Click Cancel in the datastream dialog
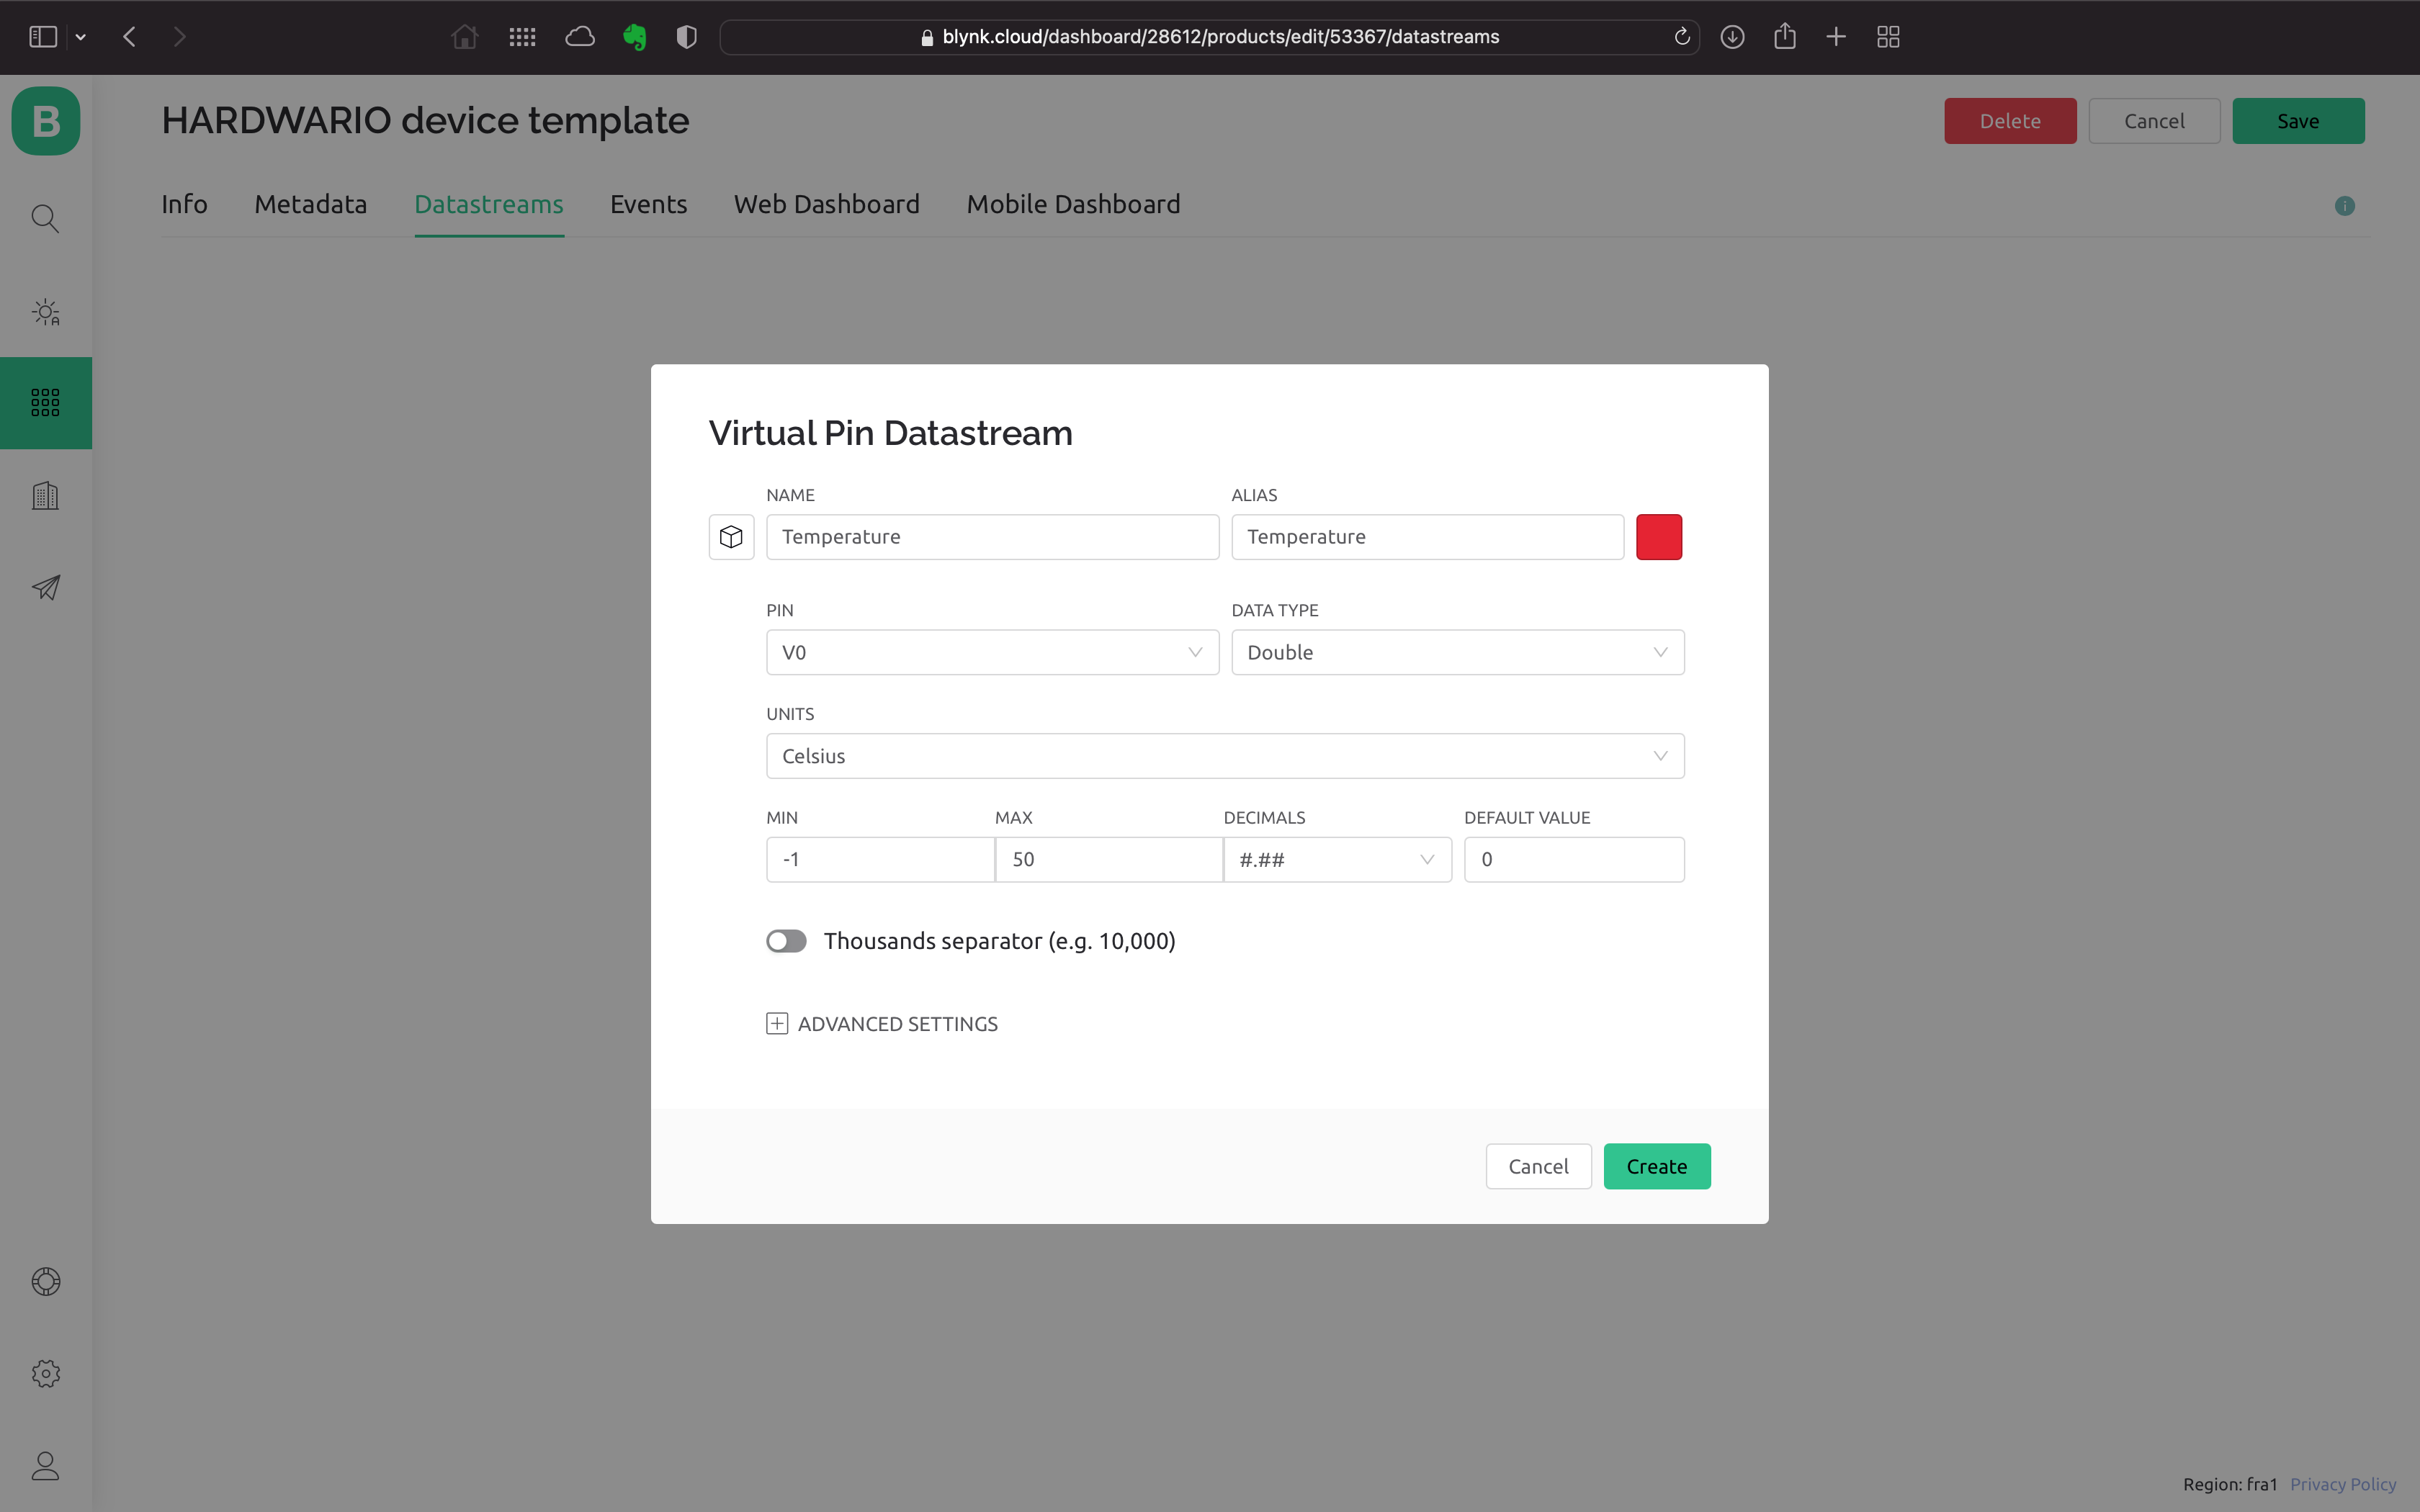Image resolution: width=2420 pixels, height=1512 pixels. (1538, 1166)
